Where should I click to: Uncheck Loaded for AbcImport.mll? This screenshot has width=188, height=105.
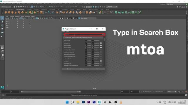point(86,48)
